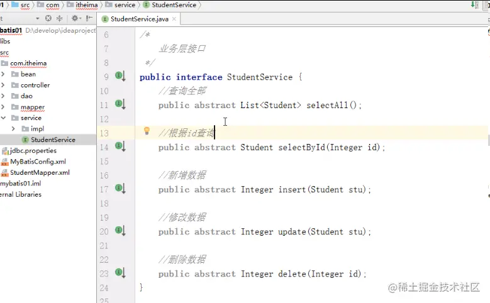Screen dimensions: 490x303
Task: Expand the impl folder
Action: [13, 129]
